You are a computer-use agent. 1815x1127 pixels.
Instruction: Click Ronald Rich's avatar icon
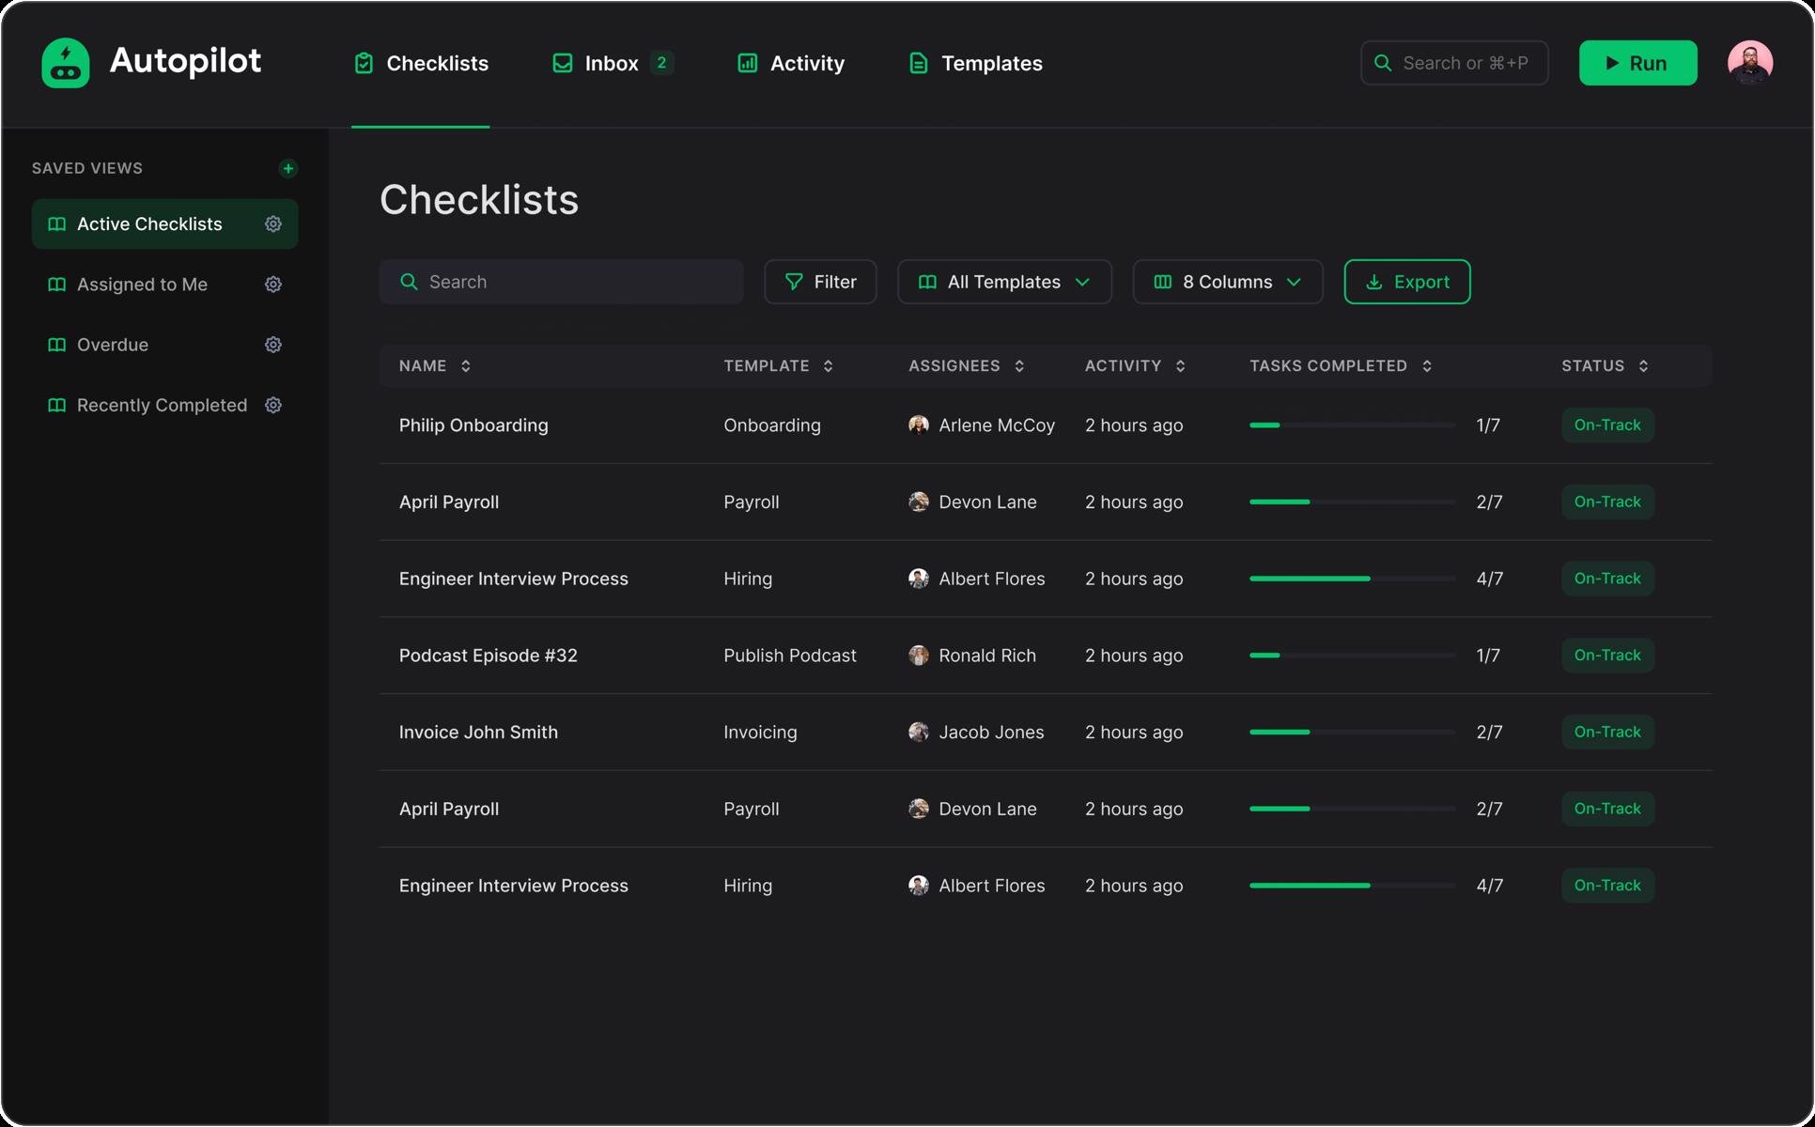point(919,655)
